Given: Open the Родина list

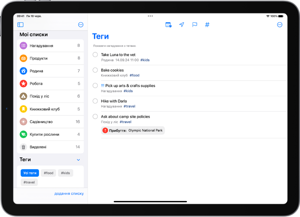Looking at the screenshot, I should pos(50,71).
